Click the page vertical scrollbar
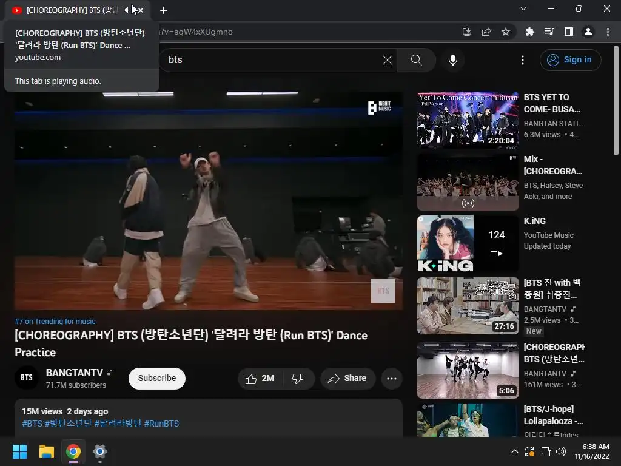This screenshot has width=621, height=466. [x=616, y=100]
